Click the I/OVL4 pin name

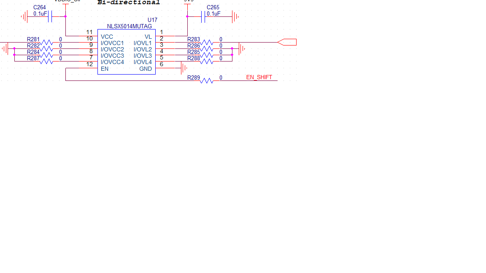[x=143, y=62]
